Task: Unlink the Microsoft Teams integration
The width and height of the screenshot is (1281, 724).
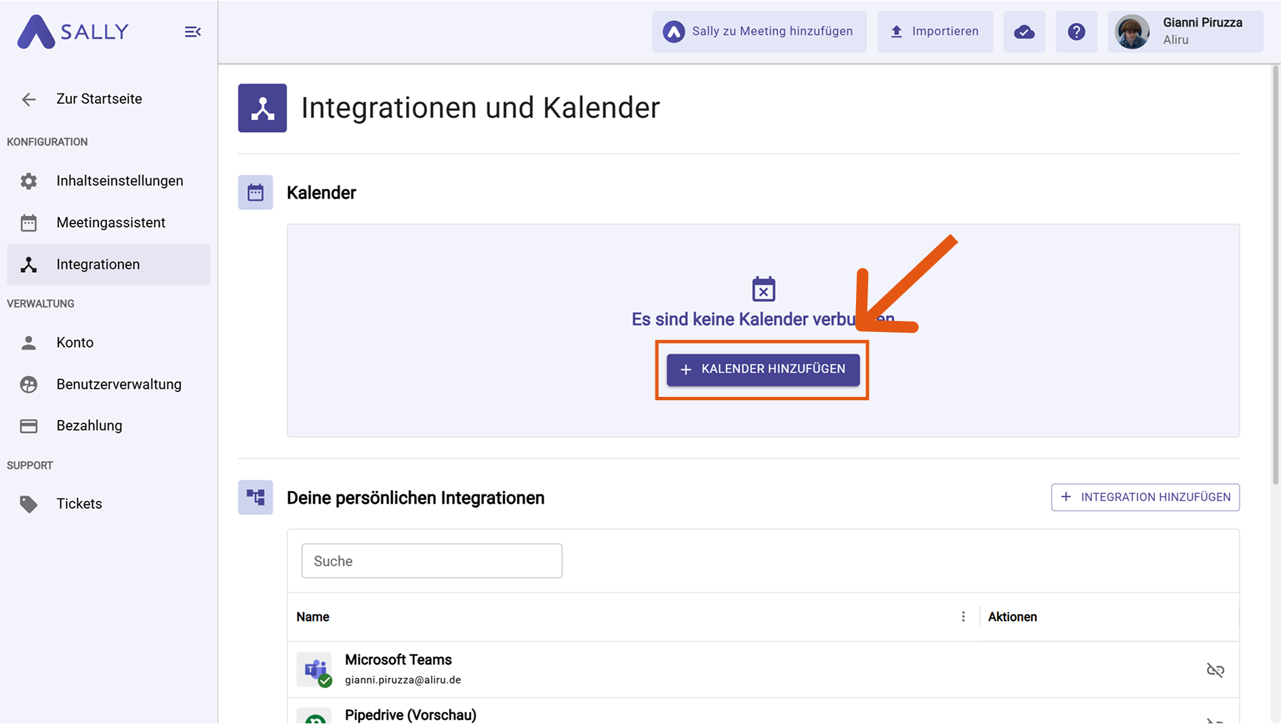Action: pyautogui.click(x=1215, y=670)
